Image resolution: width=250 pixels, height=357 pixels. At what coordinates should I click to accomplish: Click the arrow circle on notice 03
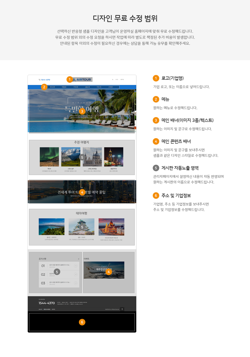tap(75, 283)
